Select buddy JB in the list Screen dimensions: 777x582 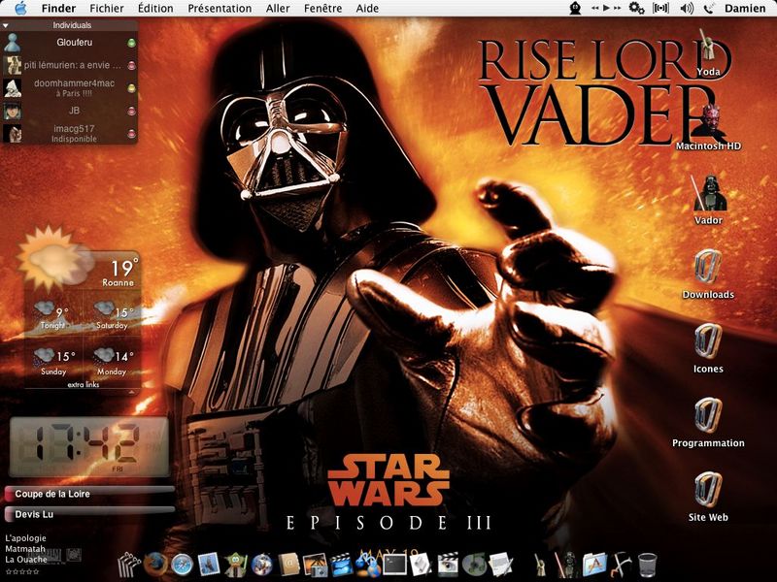click(x=69, y=111)
